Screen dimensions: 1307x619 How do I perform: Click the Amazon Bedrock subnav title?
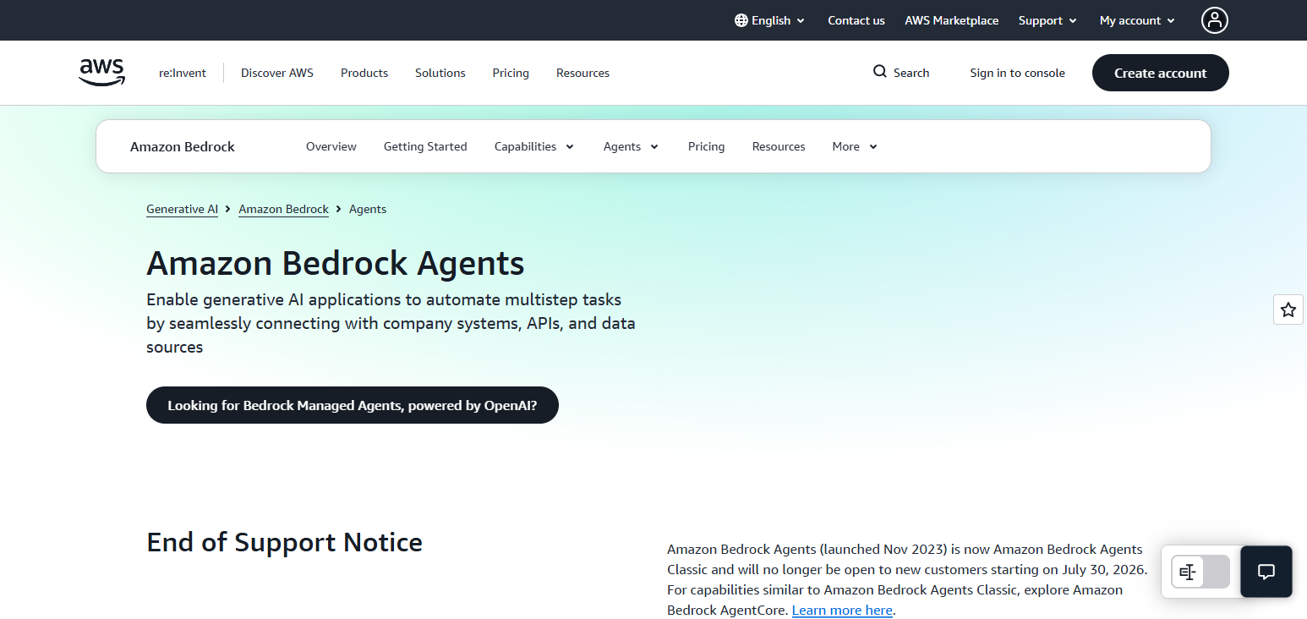(183, 146)
